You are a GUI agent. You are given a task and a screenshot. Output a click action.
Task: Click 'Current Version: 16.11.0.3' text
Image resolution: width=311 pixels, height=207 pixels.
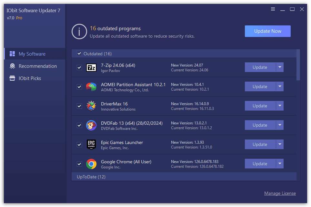[192, 109]
